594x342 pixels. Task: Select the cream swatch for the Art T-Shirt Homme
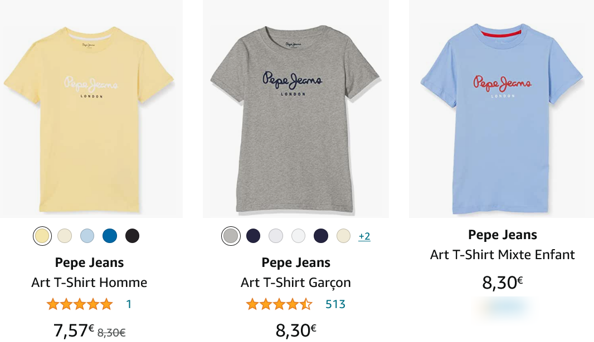click(x=65, y=236)
